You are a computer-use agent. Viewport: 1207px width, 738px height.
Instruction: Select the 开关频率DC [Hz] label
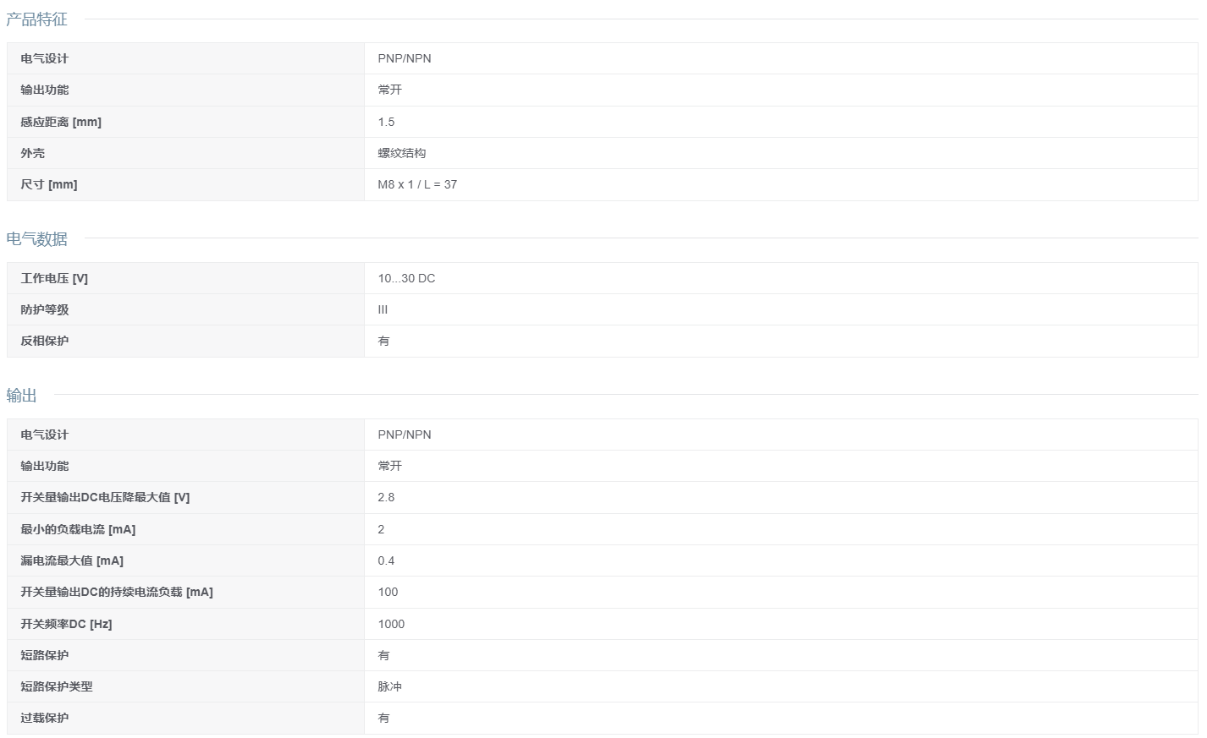(x=66, y=624)
